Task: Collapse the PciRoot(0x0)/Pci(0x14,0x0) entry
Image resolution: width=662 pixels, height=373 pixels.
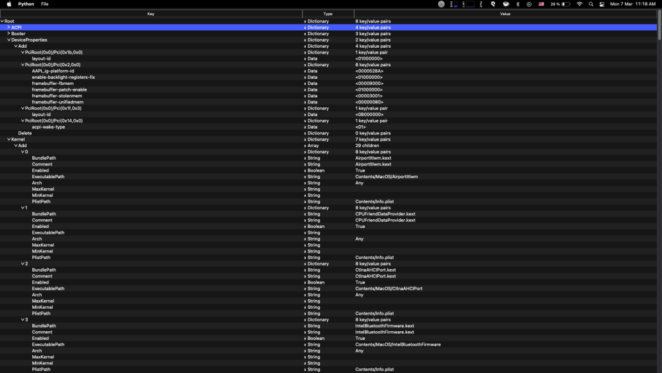Action: point(23,121)
